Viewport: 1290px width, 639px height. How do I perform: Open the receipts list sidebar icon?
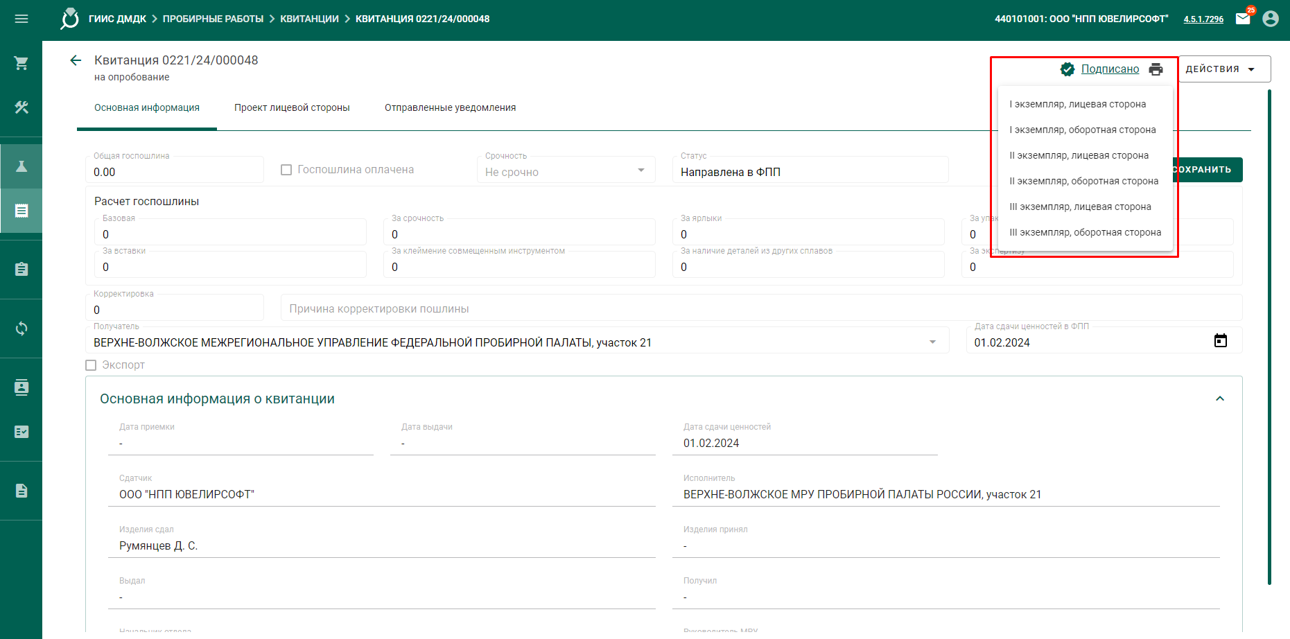[21, 211]
